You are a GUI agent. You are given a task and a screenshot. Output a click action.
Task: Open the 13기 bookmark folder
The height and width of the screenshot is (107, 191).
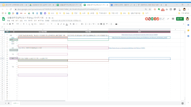(x=145, y=13)
